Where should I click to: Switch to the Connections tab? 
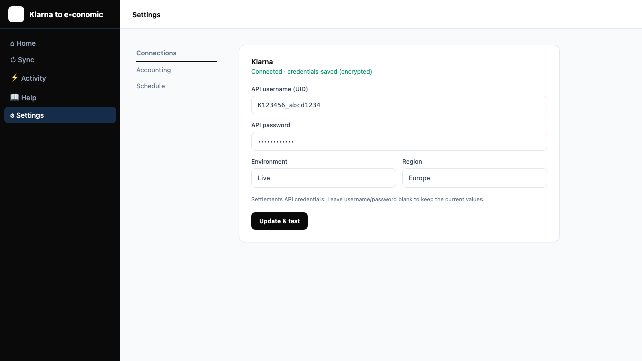177,53
